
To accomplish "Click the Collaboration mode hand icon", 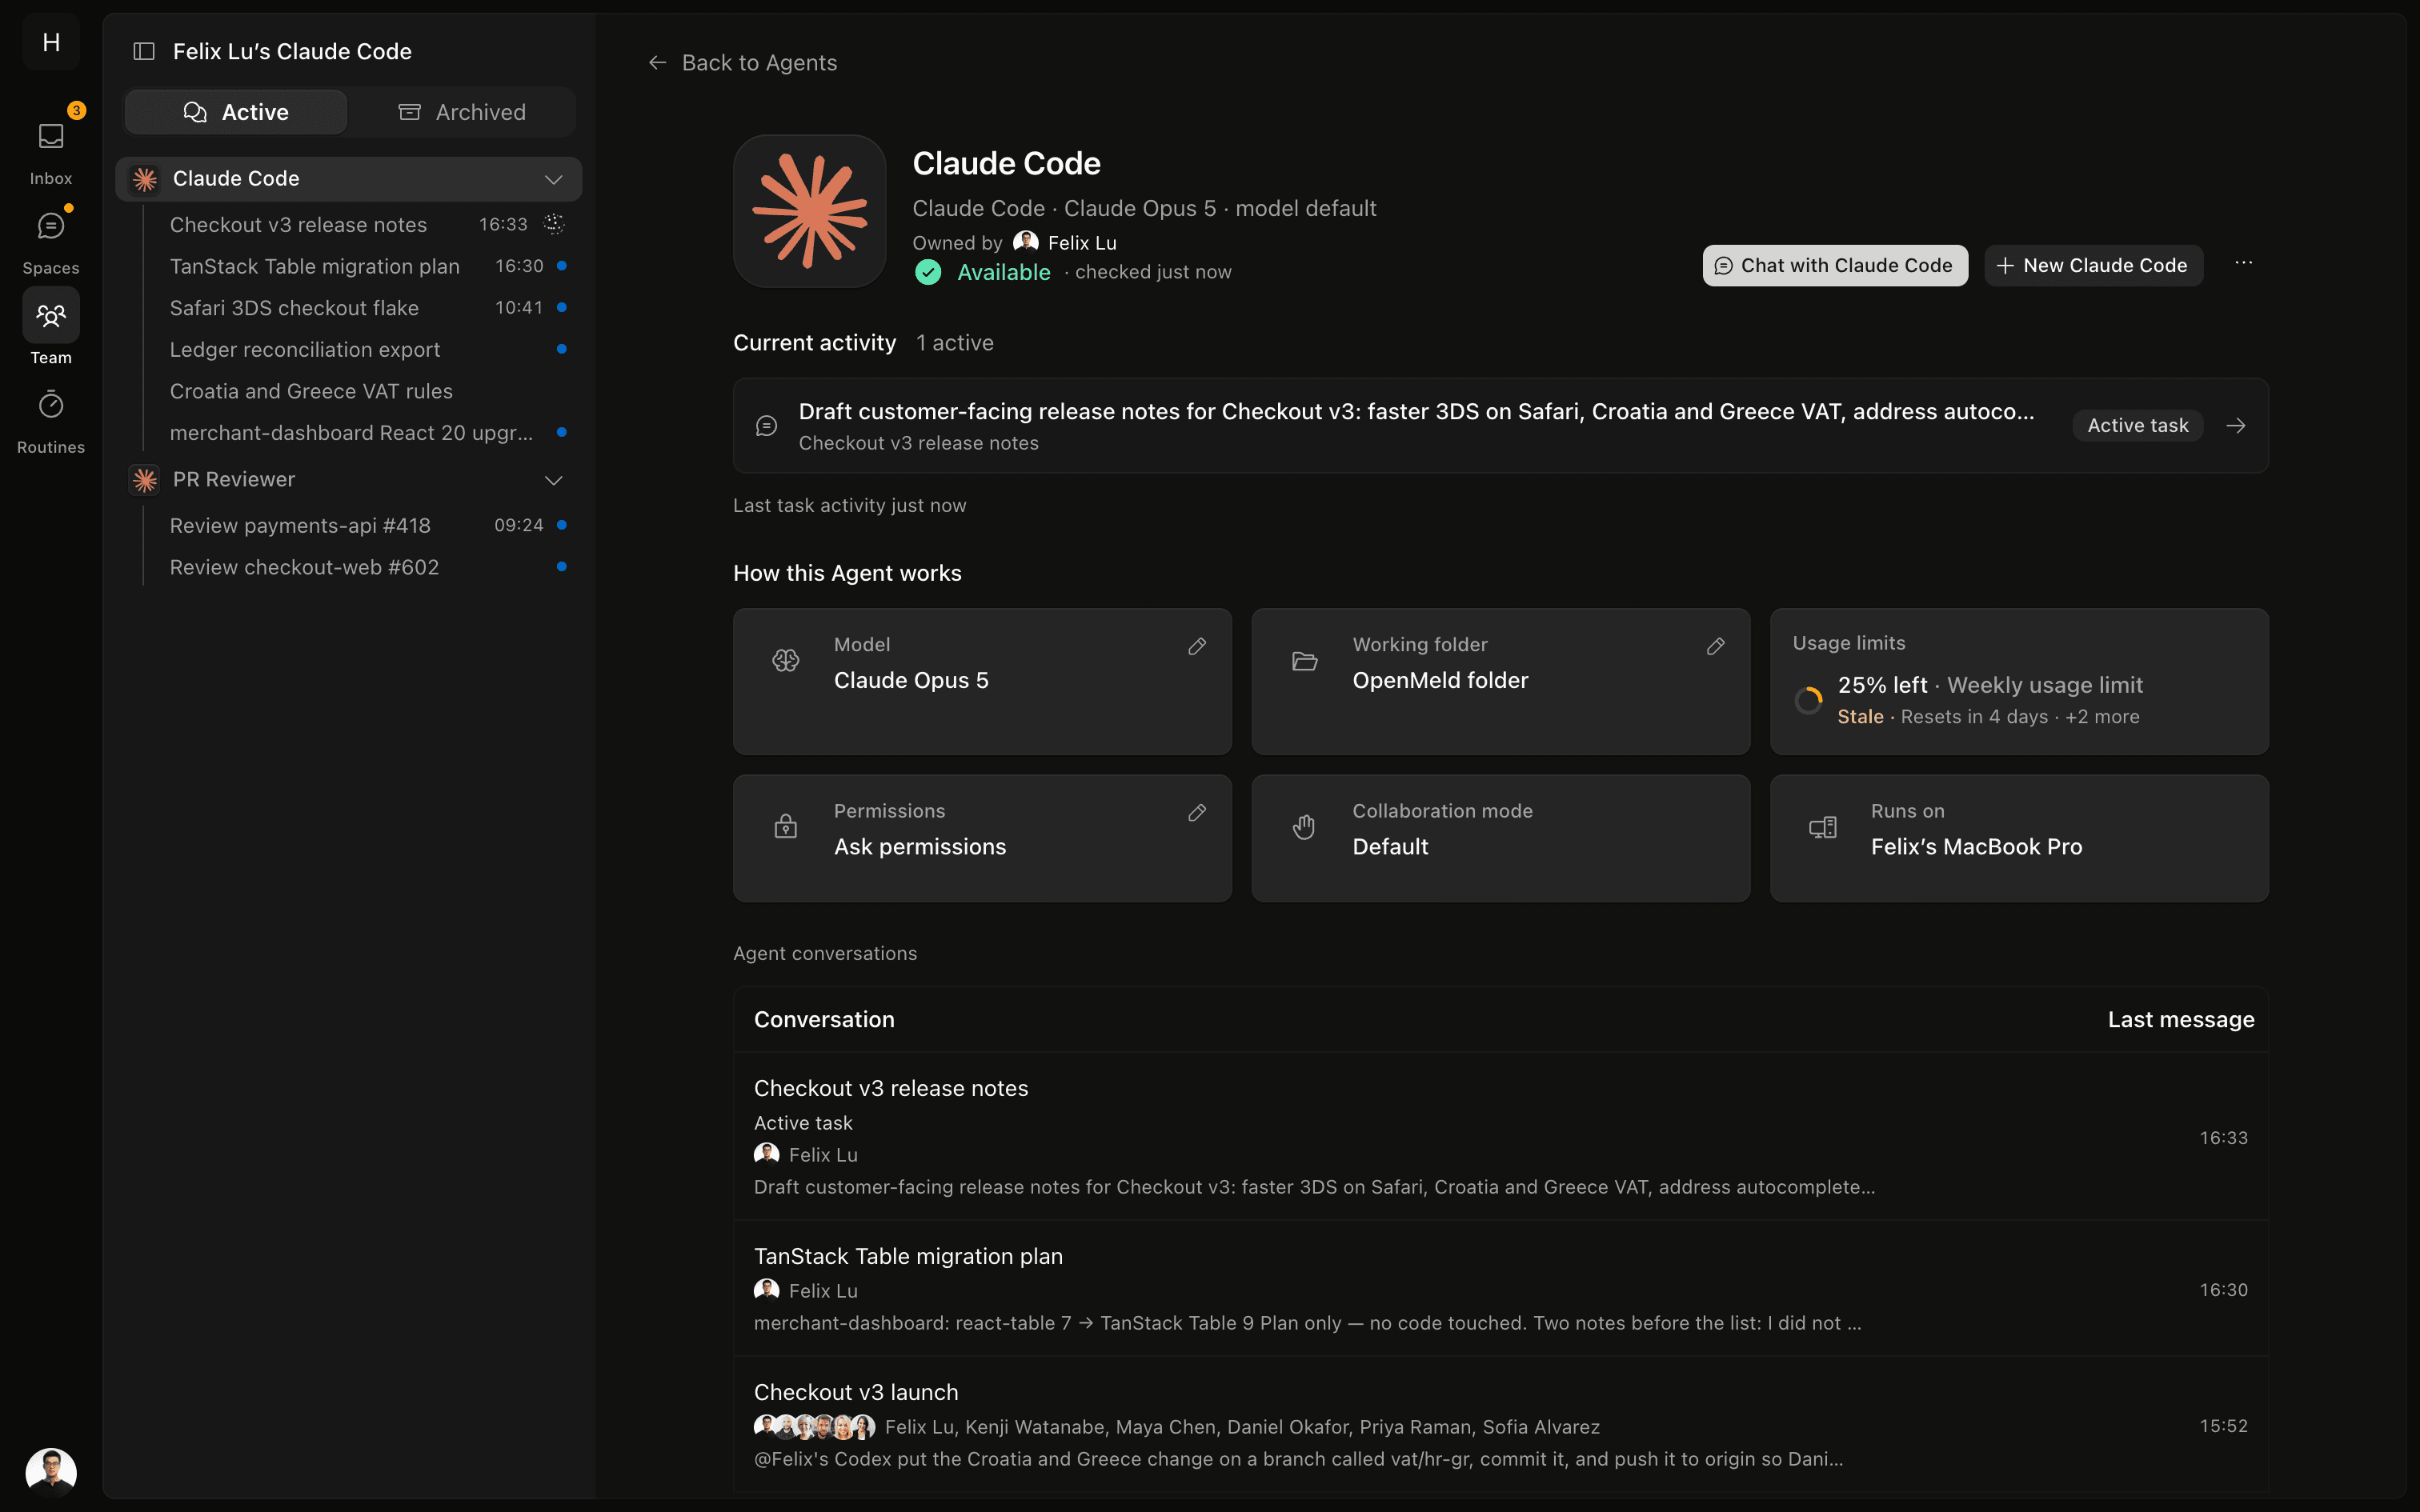I will [x=1304, y=827].
